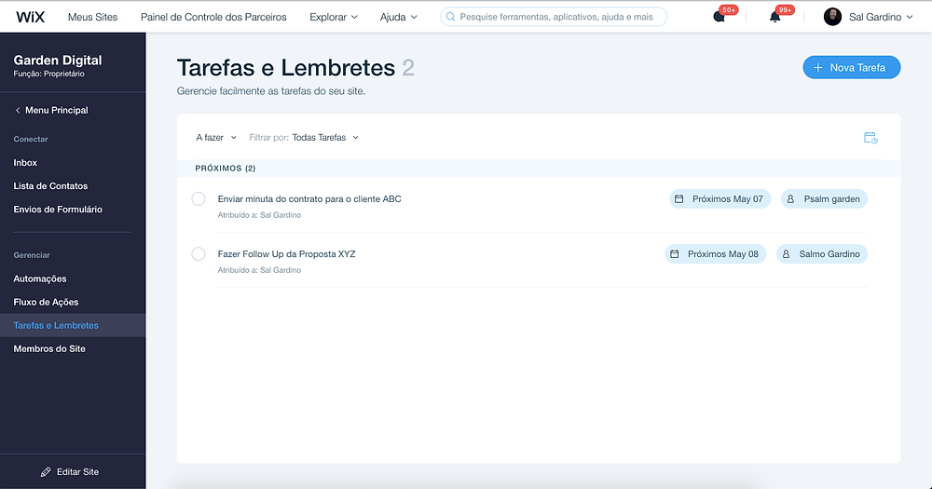Click the search magnifier icon
This screenshot has height=489, width=932.
[x=450, y=17]
